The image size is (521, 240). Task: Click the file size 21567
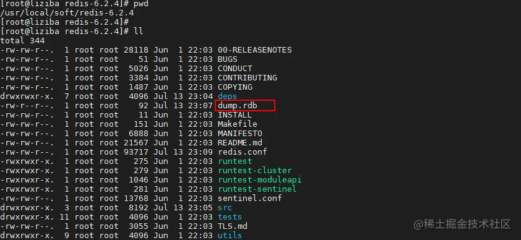tap(136, 143)
